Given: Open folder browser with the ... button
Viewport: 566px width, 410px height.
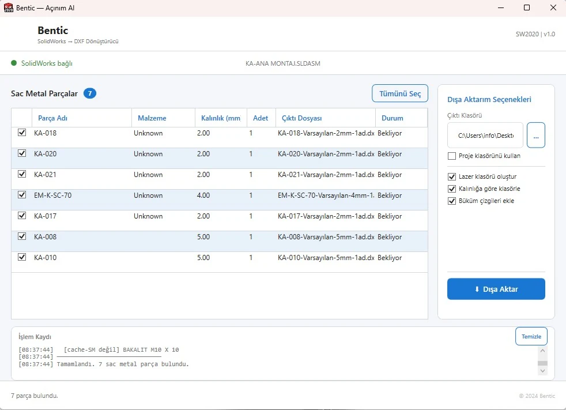Looking at the screenshot, I should 535,135.
